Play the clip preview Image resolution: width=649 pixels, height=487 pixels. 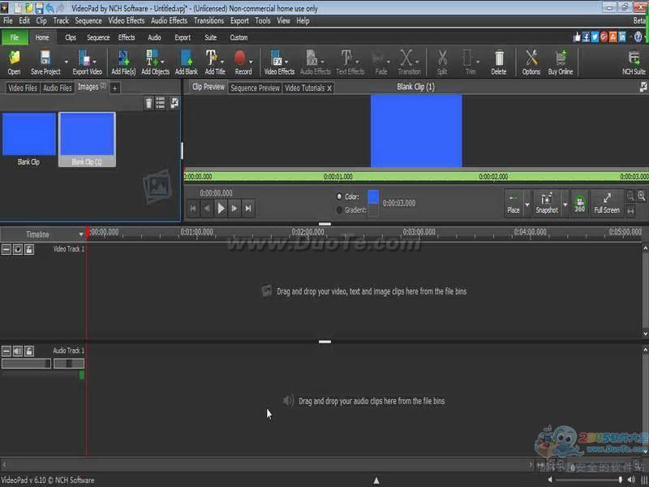coord(221,209)
